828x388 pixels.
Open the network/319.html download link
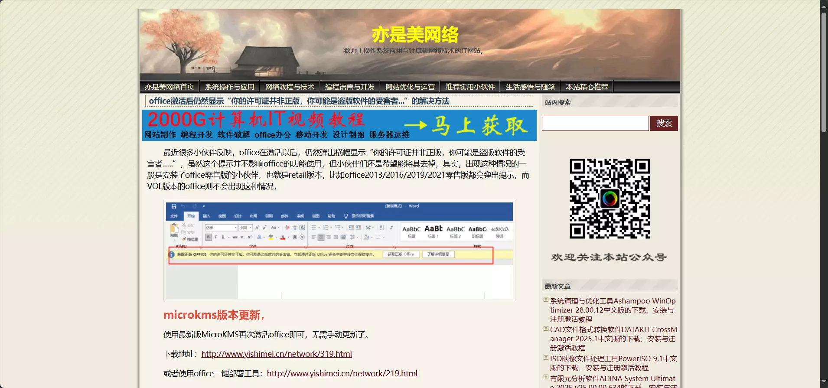point(277,354)
